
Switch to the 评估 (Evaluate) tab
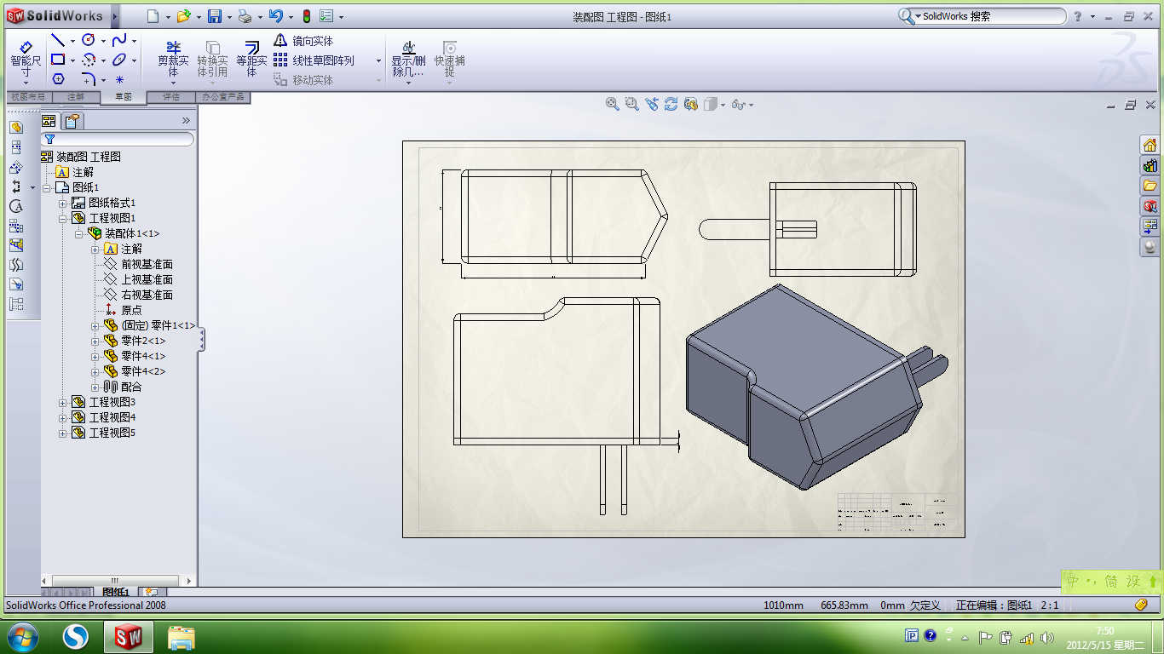[171, 97]
